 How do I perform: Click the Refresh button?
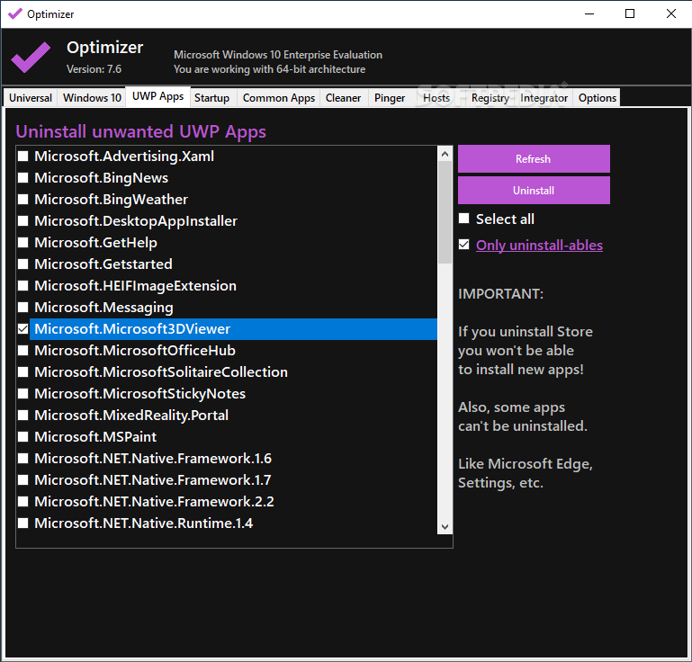coord(534,159)
